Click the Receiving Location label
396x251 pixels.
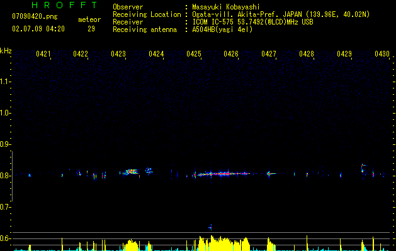[147, 14]
